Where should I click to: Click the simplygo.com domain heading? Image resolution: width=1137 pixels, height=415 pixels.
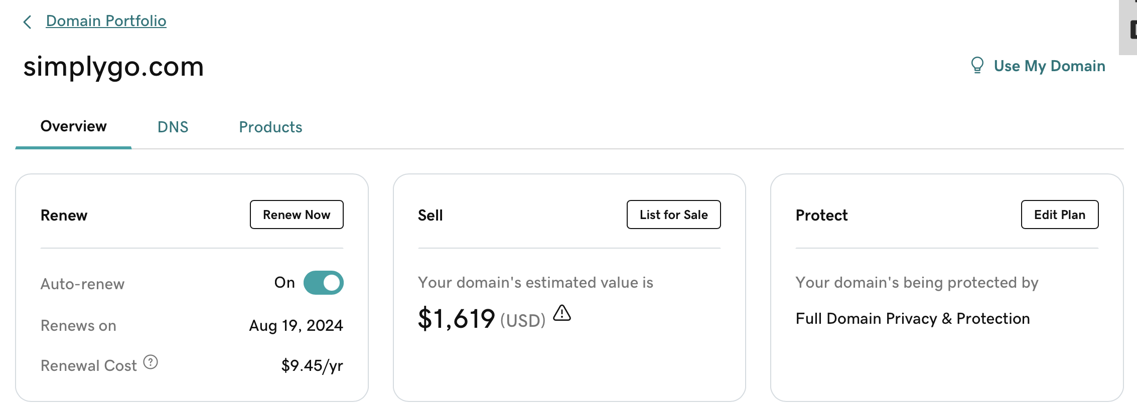pos(114,66)
